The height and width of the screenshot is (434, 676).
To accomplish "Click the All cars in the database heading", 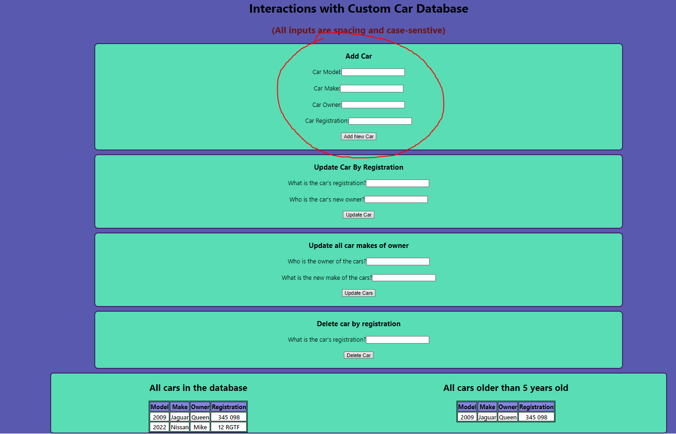I will click(x=198, y=388).
